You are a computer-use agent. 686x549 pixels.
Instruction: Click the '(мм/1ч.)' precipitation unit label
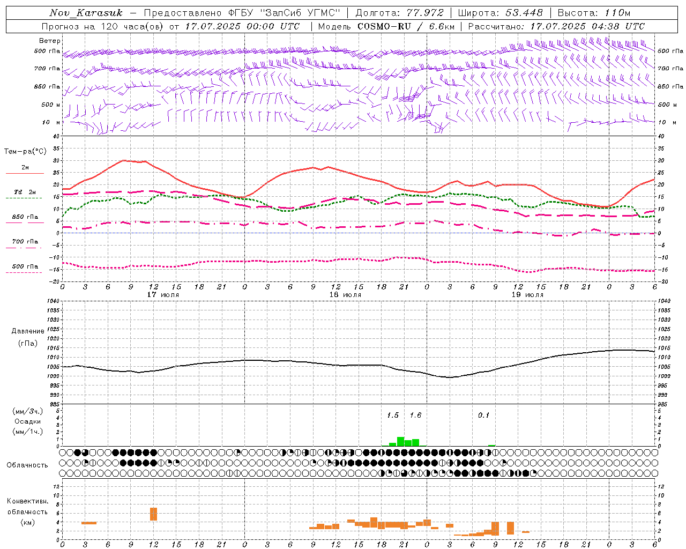coord(27,432)
